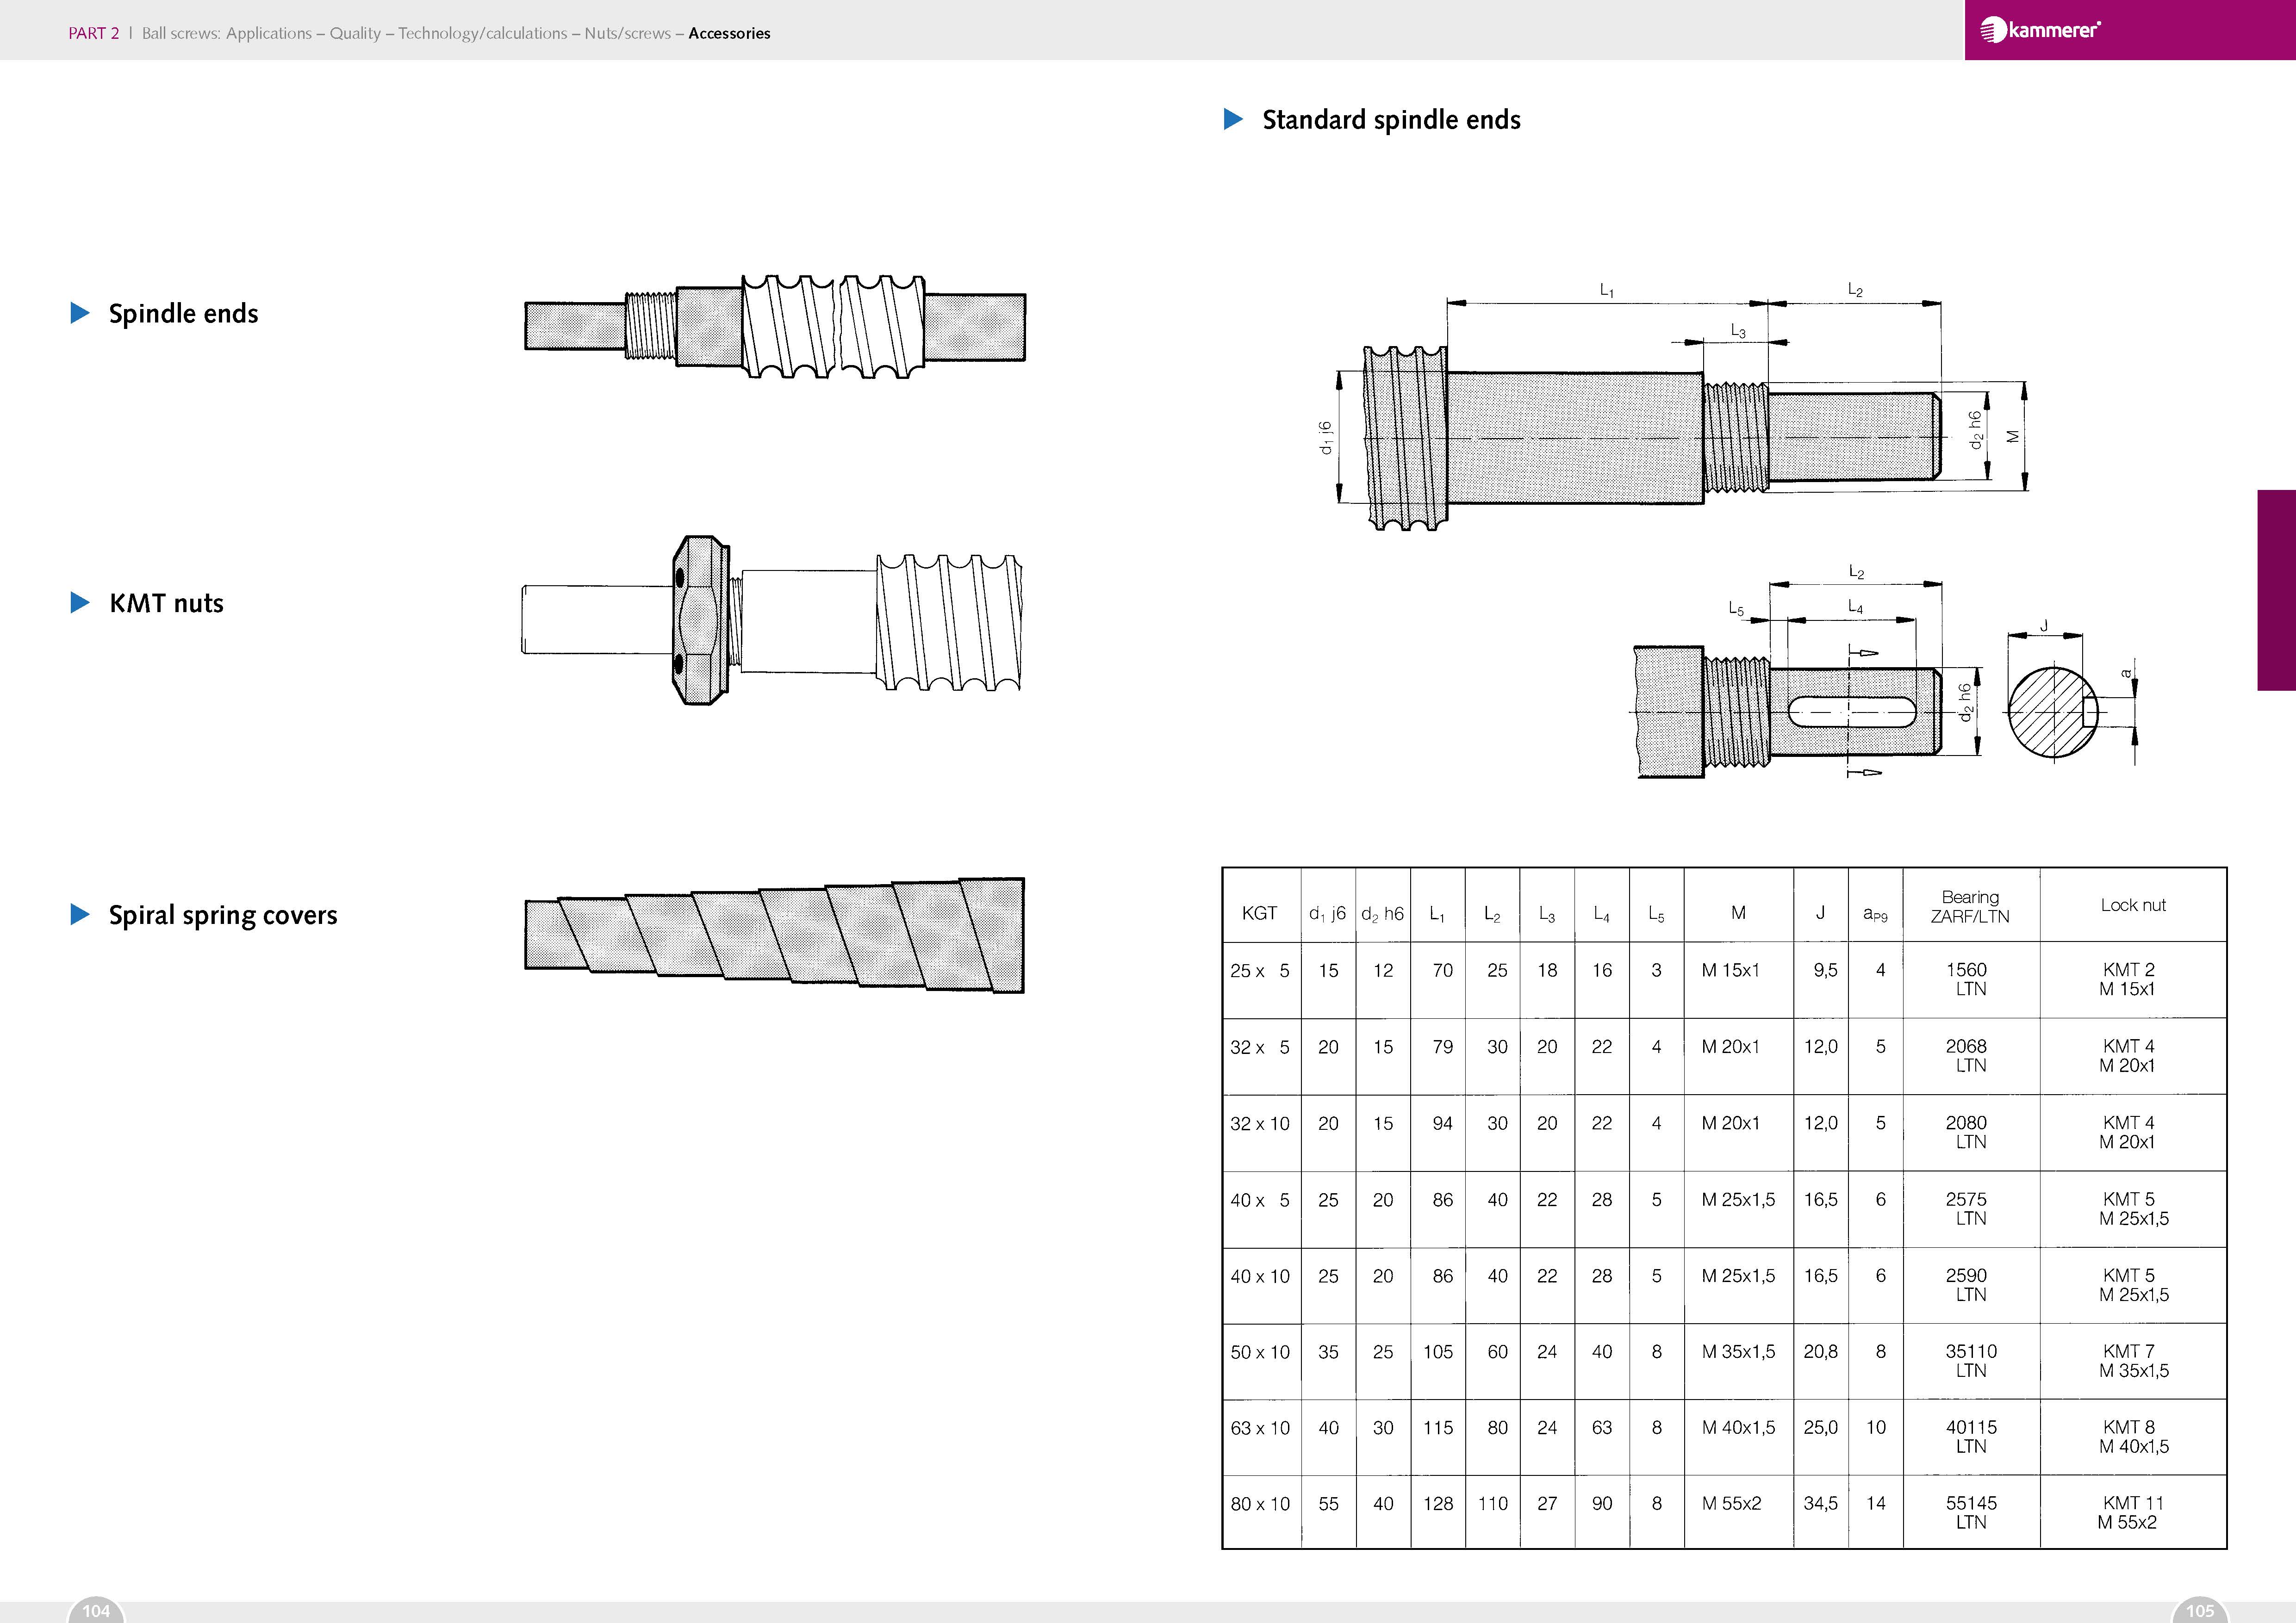The image size is (2296, 1623).
Task: Click page number 105
Action: pyautogui.click(x=2200, y=1610)
